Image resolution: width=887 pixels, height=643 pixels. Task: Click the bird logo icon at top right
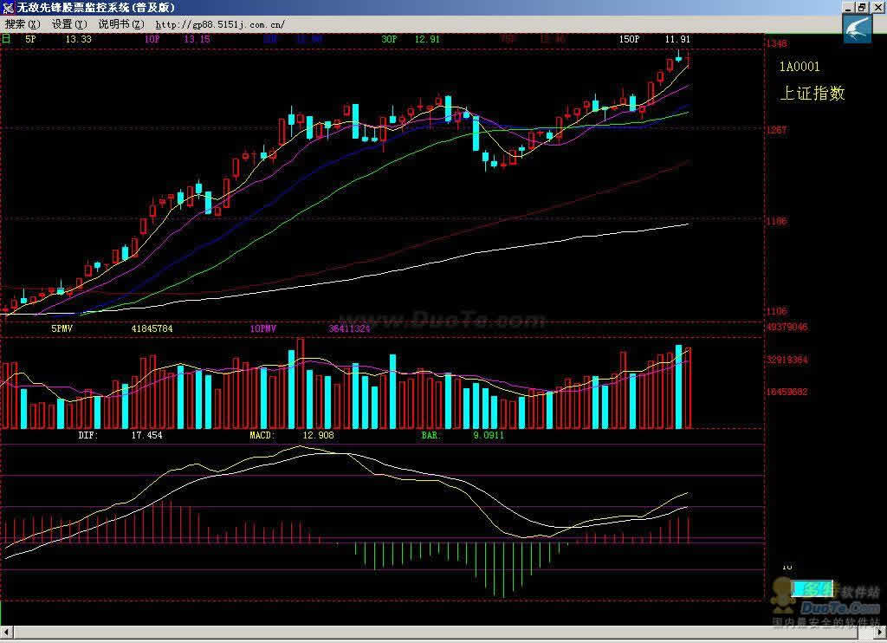[x=858, y=29]
